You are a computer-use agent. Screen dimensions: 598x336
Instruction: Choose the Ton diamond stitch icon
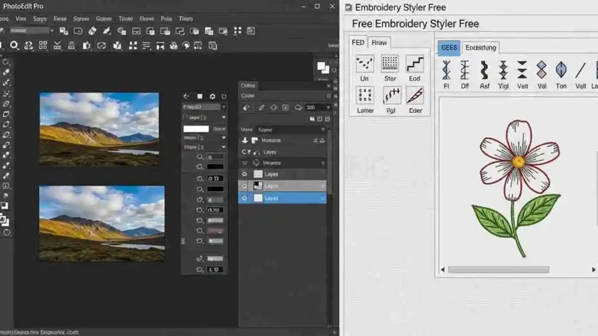[561, 73]
